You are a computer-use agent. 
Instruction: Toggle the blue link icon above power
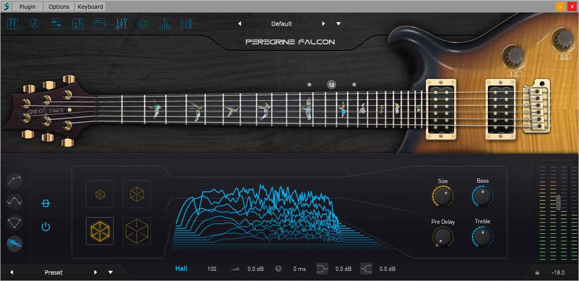[x=45, y=203]
